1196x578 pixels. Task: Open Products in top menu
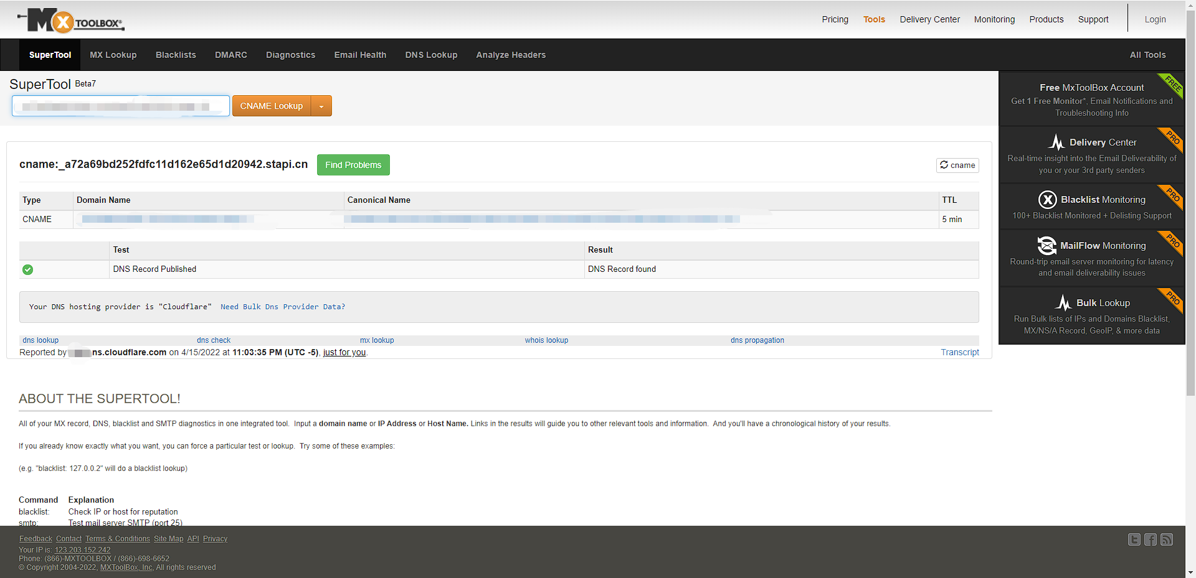[1046, 19]
